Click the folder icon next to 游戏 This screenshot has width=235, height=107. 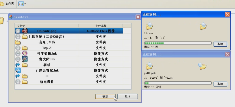point(24,65)
